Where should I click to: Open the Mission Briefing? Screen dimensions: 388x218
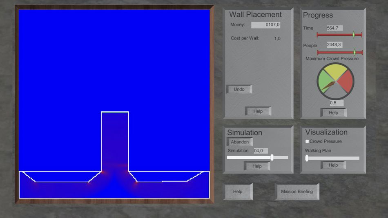point(297,192)
